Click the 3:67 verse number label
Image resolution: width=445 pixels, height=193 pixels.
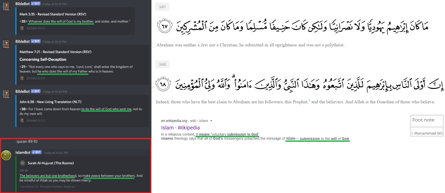point(162,7)
